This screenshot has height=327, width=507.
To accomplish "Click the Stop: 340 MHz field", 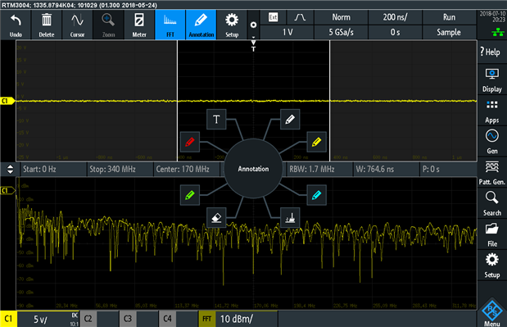I will point(120,169).
